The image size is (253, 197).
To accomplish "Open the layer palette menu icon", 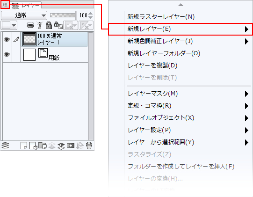I will tap(5, 5).
